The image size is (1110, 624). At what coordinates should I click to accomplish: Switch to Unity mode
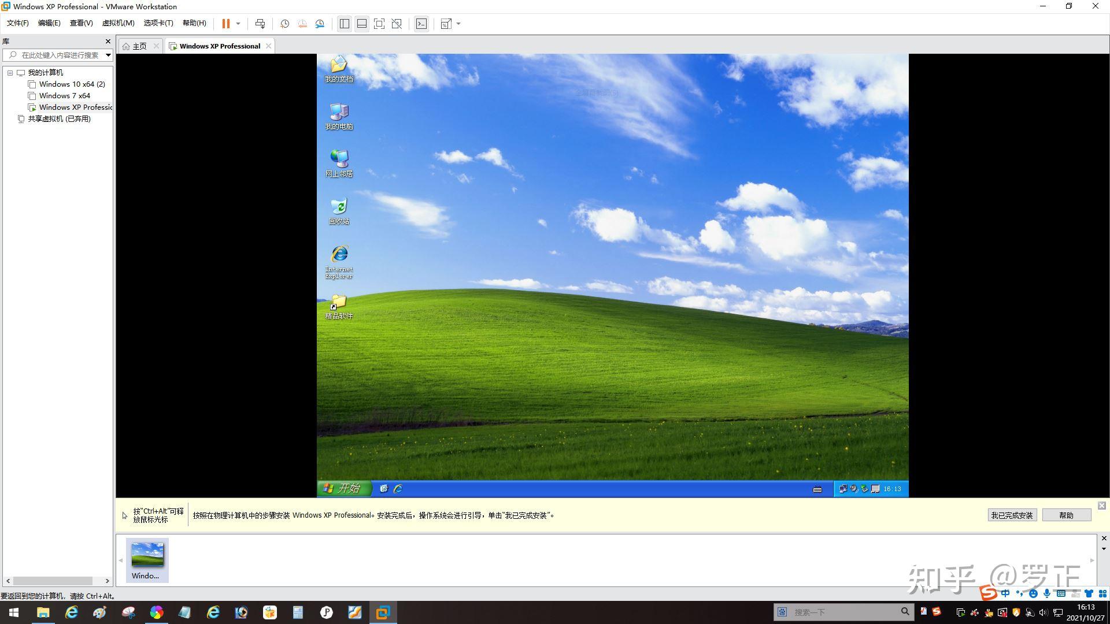coord(397,24)
